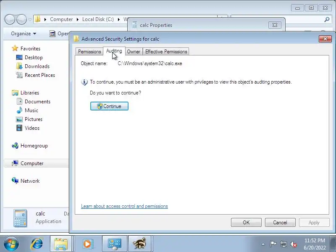Viewport: 336px width, 252px height.
Task: Select Network in the navigation pane
Action: pos(30,181)
